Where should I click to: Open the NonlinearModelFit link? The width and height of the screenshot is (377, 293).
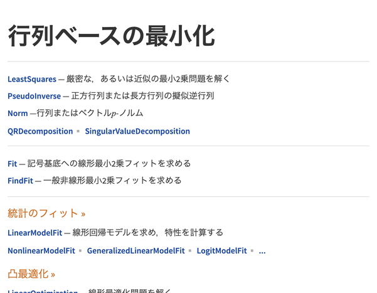[x=41, y=250]
